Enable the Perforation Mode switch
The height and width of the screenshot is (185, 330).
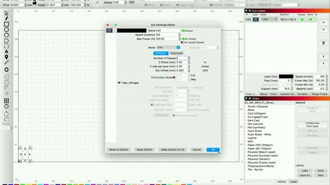click(174, 78)
